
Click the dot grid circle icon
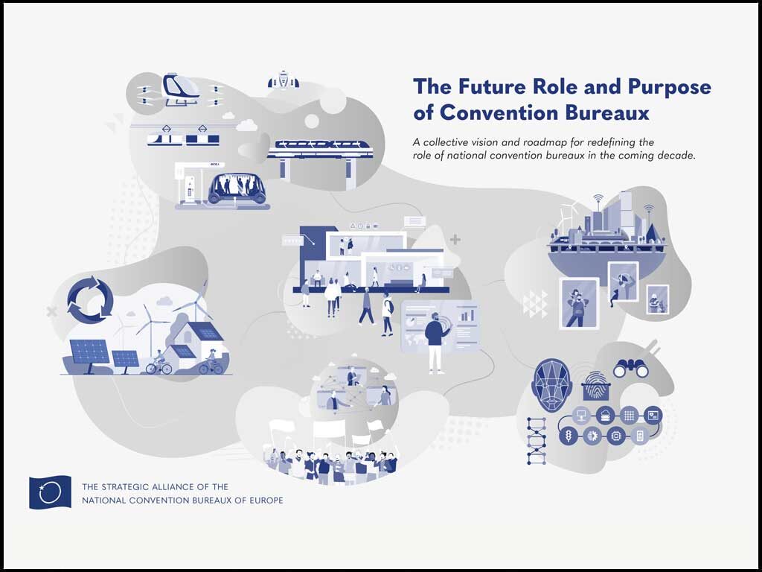[x=629, y=414]
